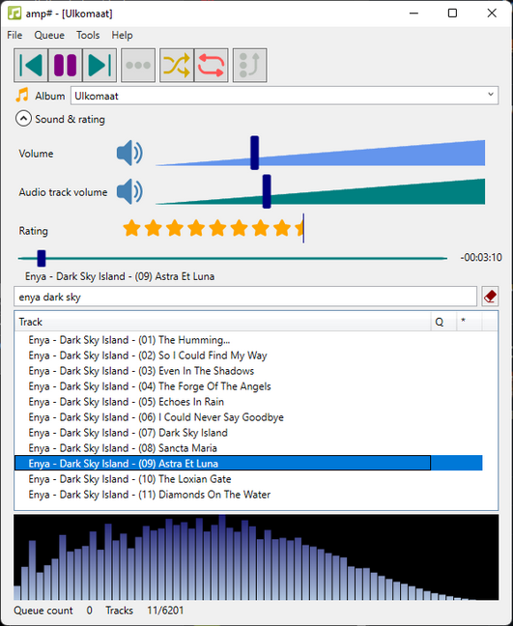This screenshot has height=626, width=513.
Task: Select highlighted track (09) Astra Et Luna
Action: click(x=248, y=464)
